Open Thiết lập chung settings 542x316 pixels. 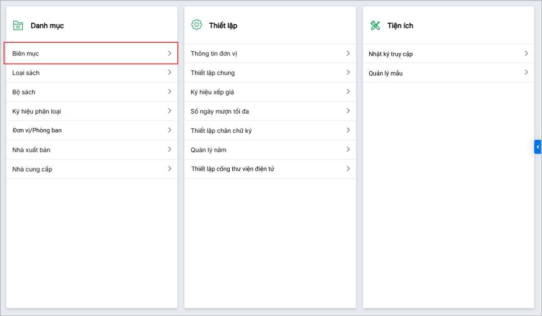tap(213, 73)
